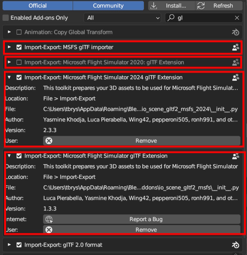Click the Refresh button
The height and width of the screenshot is (255, 247).
click(219, 6)
